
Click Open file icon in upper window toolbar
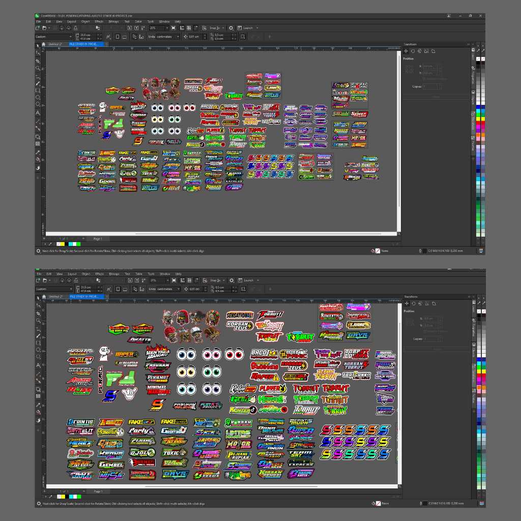[x=44, y=28]
